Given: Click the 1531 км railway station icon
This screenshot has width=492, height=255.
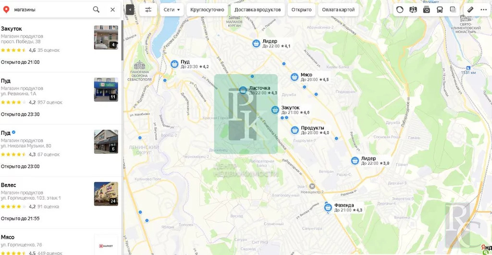Looking at the screenshot, I should [468, 68].
